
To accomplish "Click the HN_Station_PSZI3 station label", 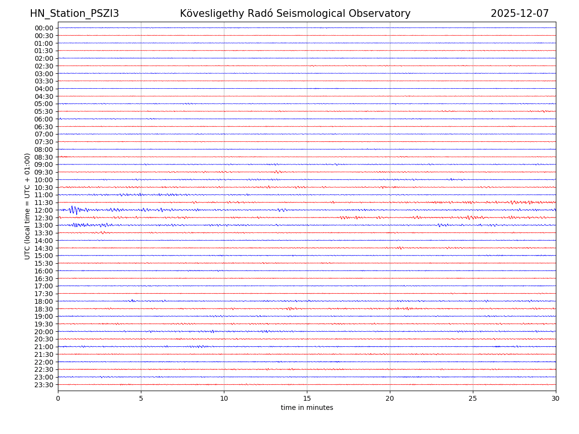I will pos(74,14).
